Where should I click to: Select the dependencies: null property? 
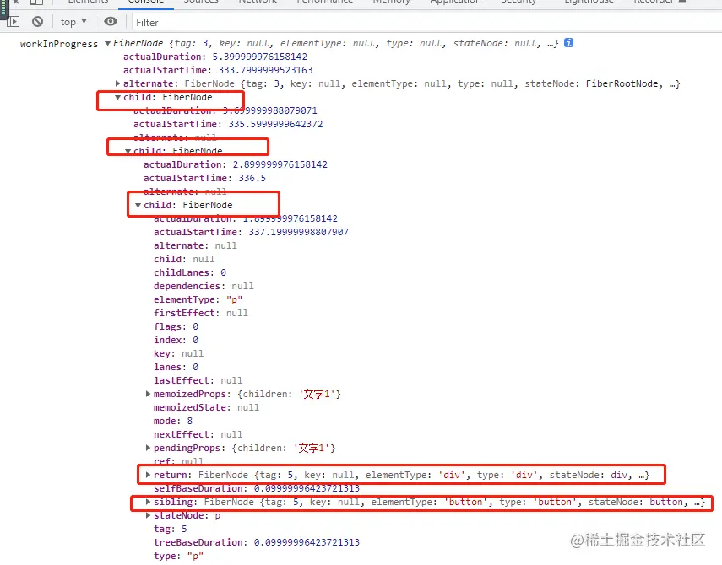204,286
